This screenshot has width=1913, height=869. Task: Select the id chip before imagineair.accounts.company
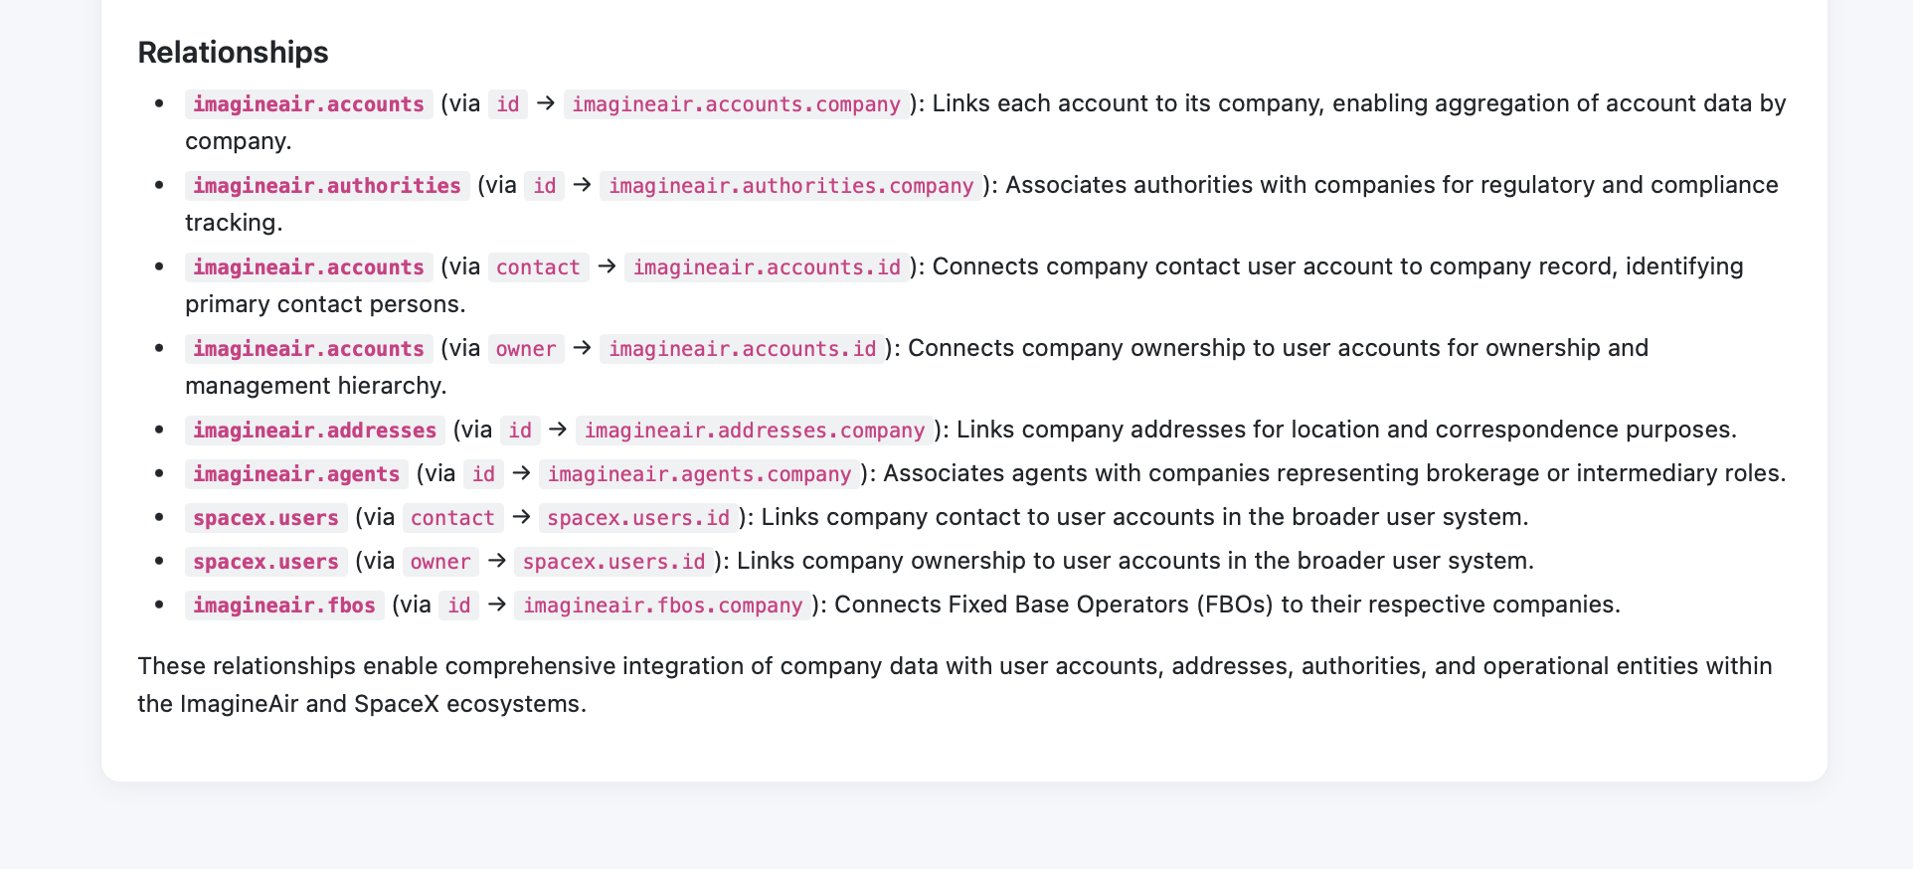pyautogui.click(x=508, y=104)
